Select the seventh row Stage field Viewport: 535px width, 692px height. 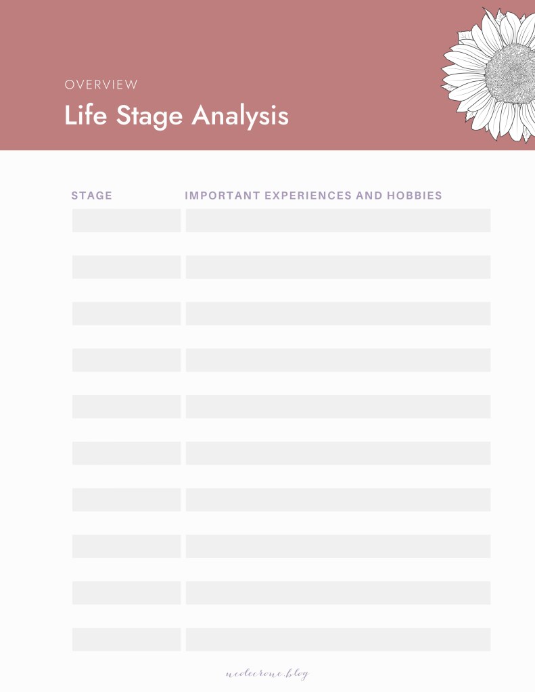(x=126, y=500)
